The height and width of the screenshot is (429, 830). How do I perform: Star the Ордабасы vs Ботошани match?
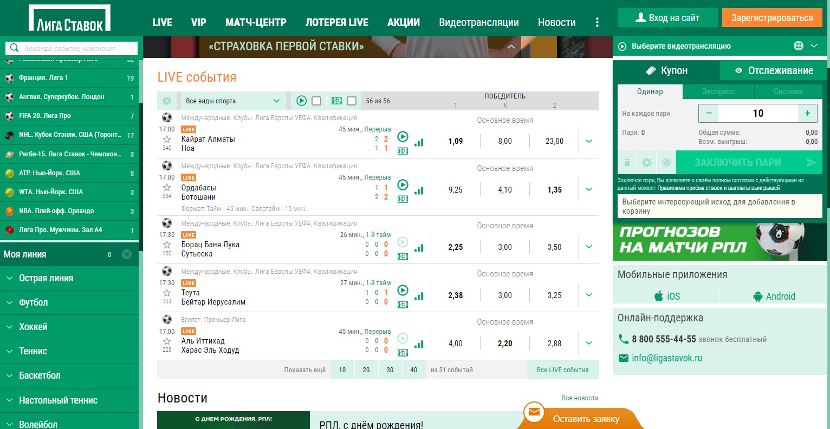pos(167,187)
